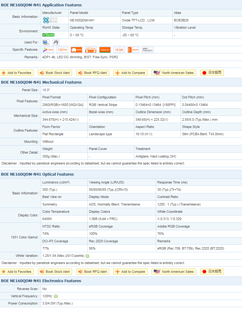The width and height of the screenshot is (242, 309).
Task: Open help icon beside White Variation
Action: tap(87, 256)
